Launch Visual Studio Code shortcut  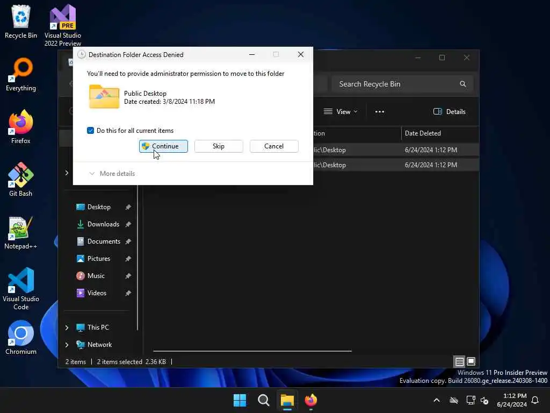[21, 289]
